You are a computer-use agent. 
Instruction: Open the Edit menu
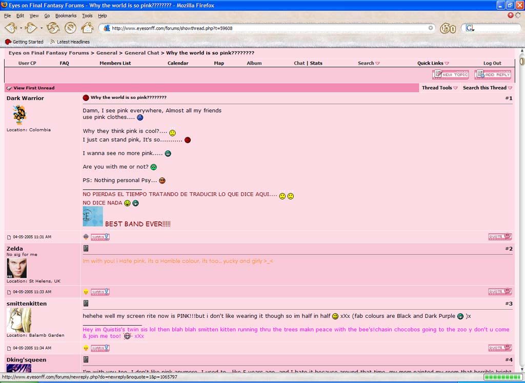click(x=20, y=16)
